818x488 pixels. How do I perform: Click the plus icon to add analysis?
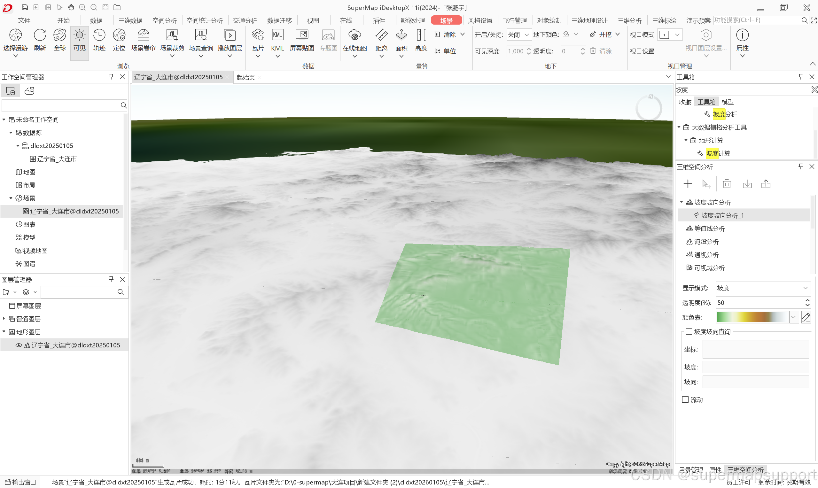688,184
